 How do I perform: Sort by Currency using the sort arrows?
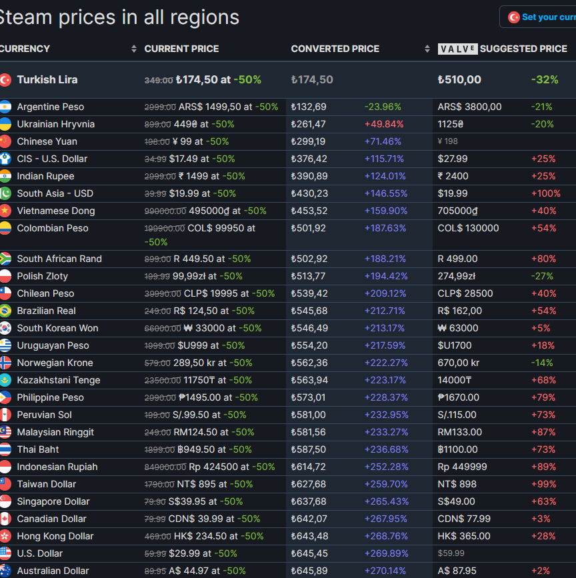[134, 49]
